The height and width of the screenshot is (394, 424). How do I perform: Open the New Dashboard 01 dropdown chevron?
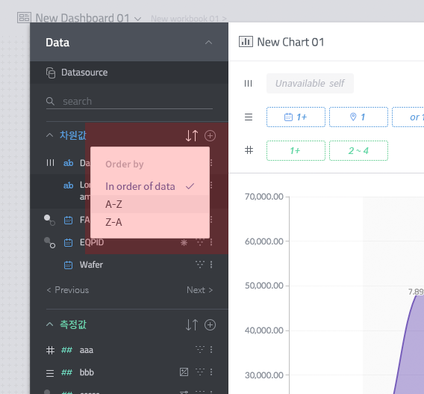(x=137, y=19)
